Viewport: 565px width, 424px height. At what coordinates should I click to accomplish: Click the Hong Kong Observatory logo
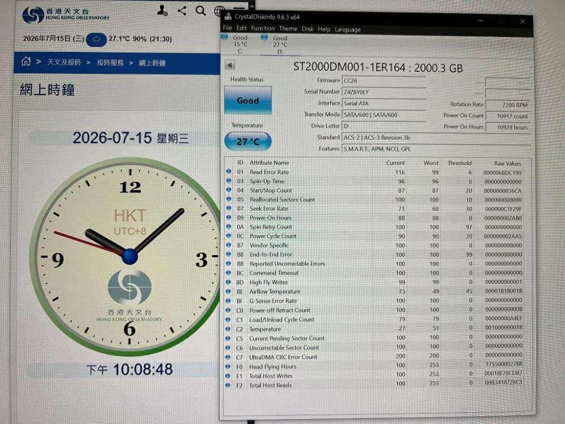point(66,15)
